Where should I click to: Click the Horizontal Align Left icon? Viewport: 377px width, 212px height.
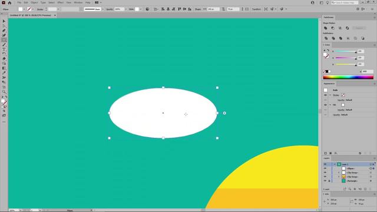(163, 9)
